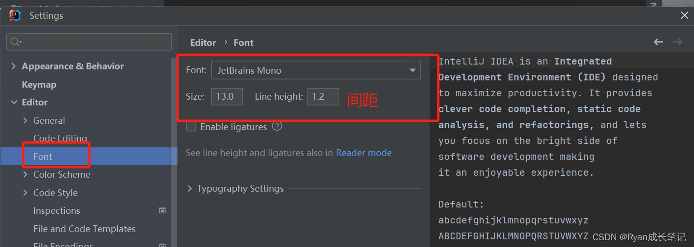
Task: Click the IntelliJ logo in the Settings title bar
Action: 15,15
